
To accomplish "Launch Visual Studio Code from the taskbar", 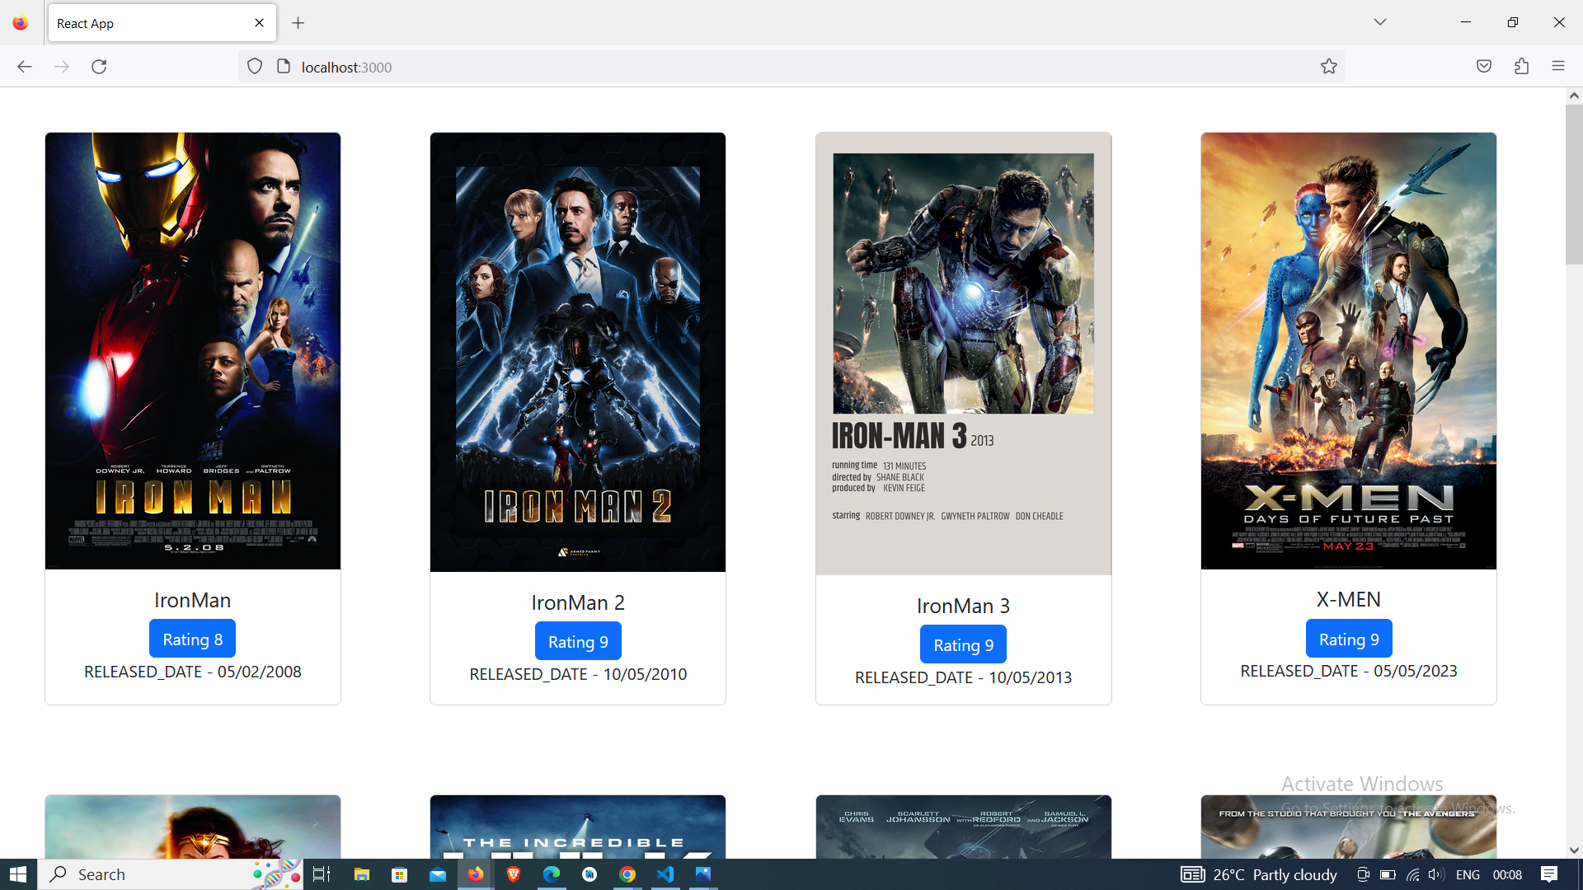I will coord(666,874).
